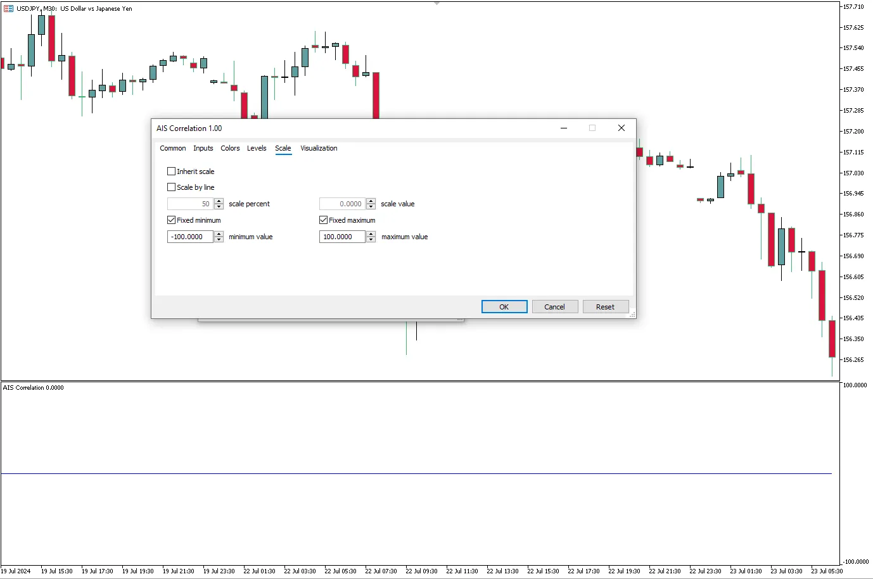Minimize the AIS Correlation dialog
This screenshot has width=873, height=579.
[564, 128]
